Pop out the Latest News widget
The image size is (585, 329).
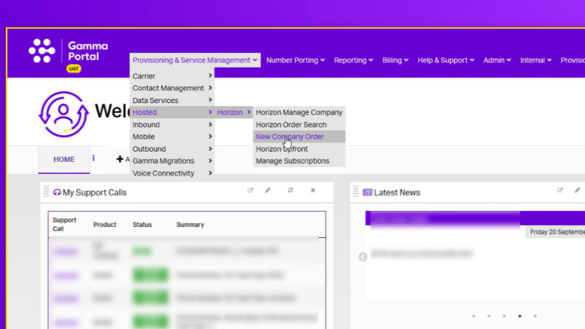point(560,191)
